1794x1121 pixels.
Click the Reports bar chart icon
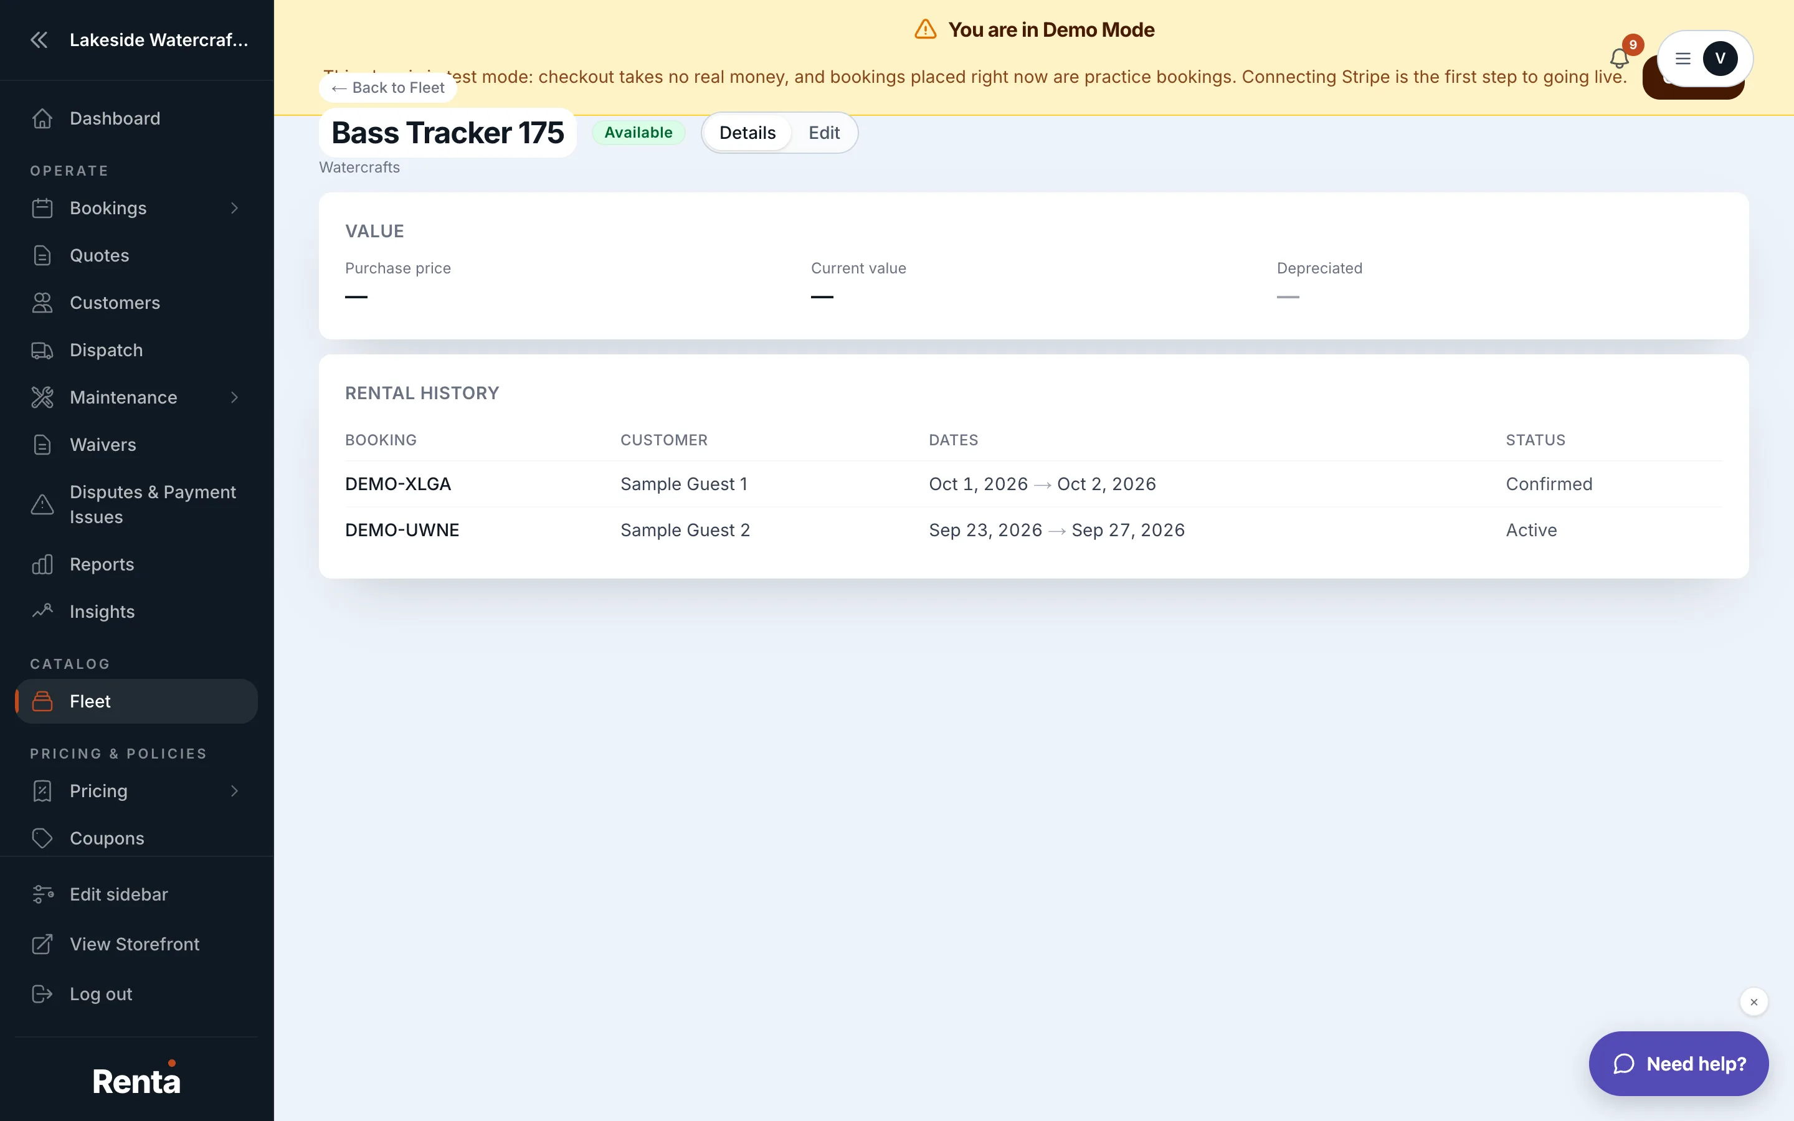coord(42,564)
